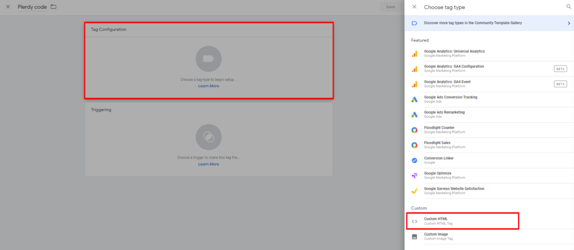Click the Floodlight Counter circle icon

(x=414, y=130)
